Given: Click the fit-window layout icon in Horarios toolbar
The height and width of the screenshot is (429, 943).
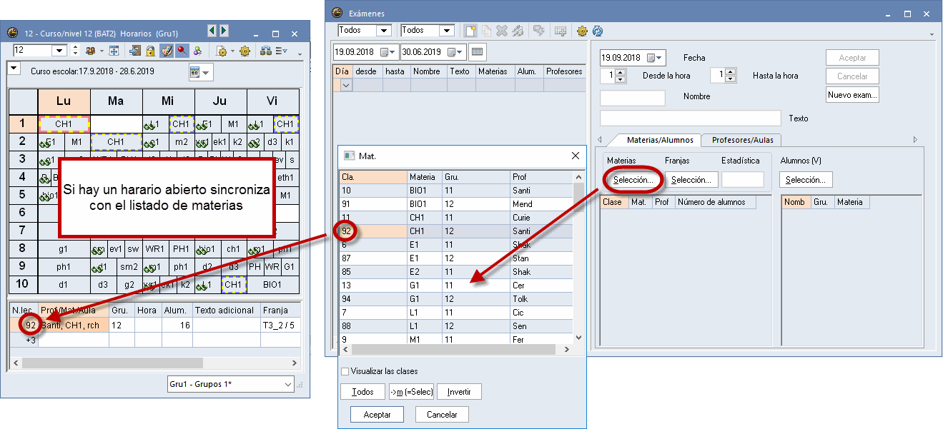Looking at the screenshot, I should pyautogui.click(x=114, y=51).
